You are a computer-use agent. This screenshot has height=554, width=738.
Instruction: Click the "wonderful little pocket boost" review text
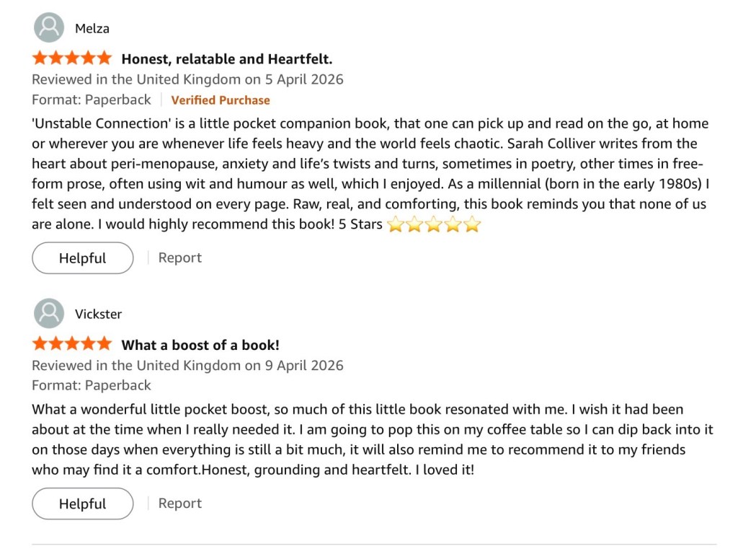[x=360, y=439]
